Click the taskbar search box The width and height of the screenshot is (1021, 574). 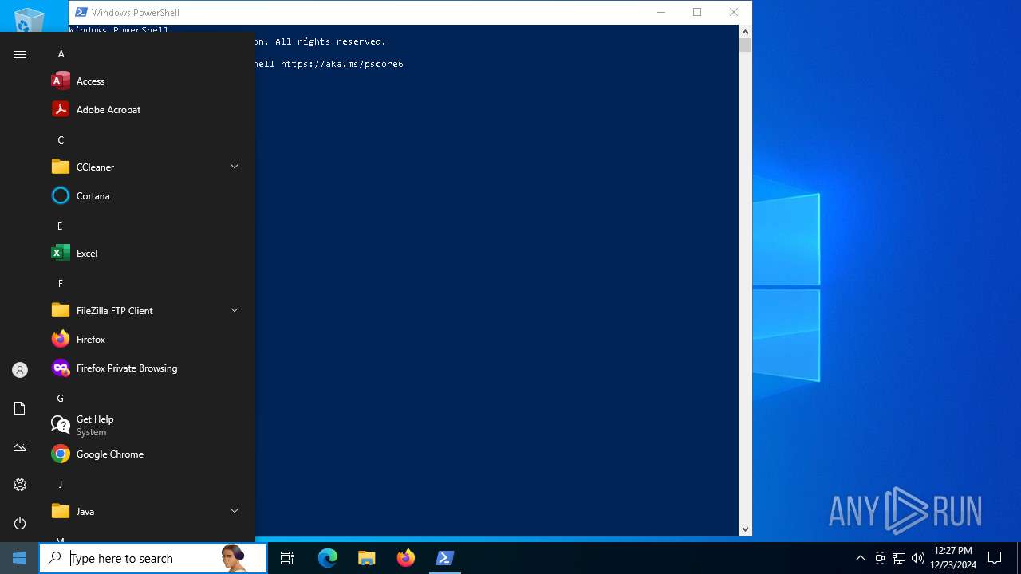[153, 558]
